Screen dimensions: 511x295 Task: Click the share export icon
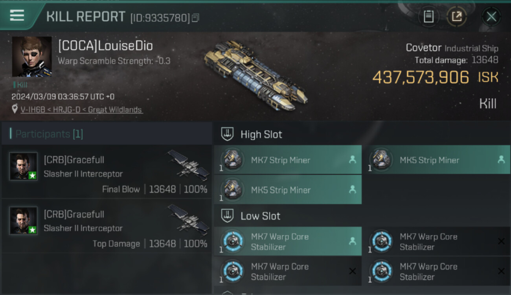pos(456,17)
